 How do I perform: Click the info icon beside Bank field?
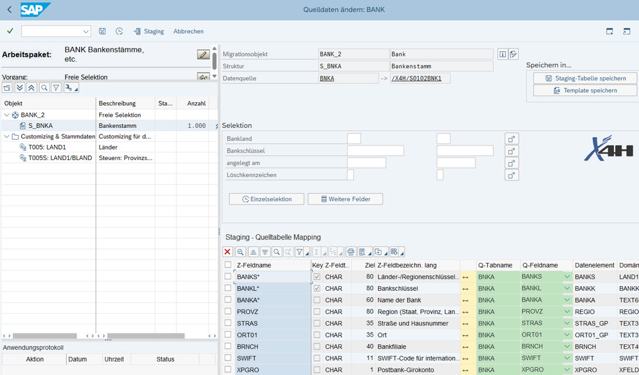coord(502,54)
